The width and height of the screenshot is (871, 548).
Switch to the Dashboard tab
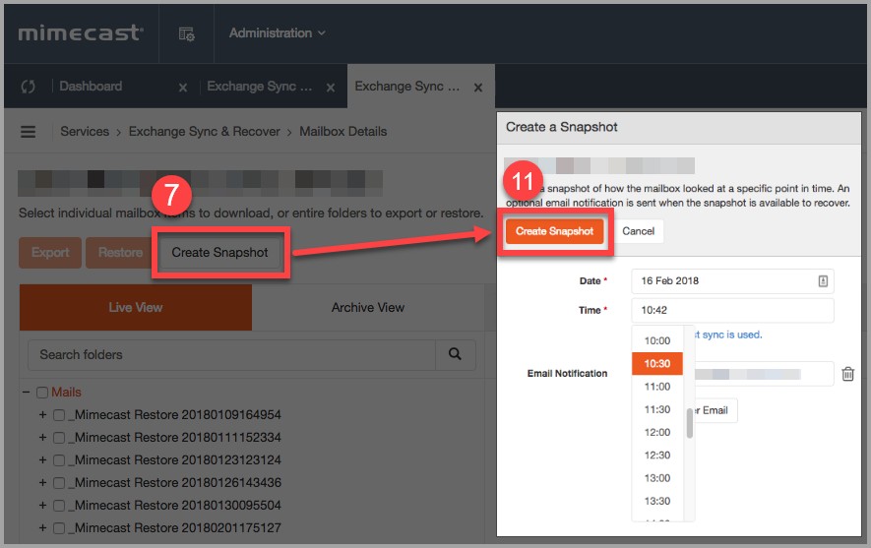click(91, 87)
